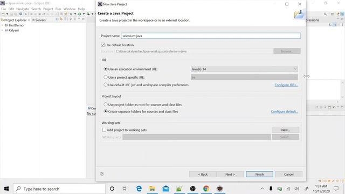The width and height of the screenshot is (345, 194).
Task: Click the Cortana circle icon
Action: pos(112,189)
